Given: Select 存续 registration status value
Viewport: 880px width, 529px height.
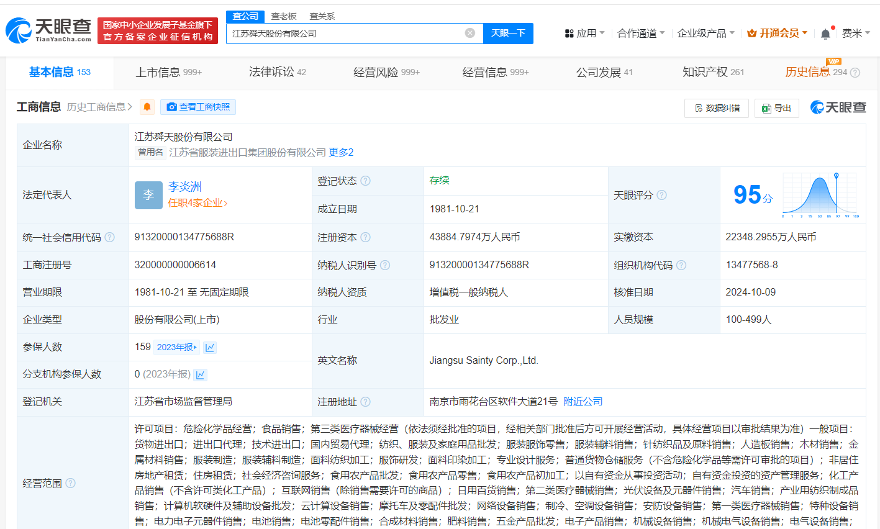Looking at the screenshot, I should point(439,180).
